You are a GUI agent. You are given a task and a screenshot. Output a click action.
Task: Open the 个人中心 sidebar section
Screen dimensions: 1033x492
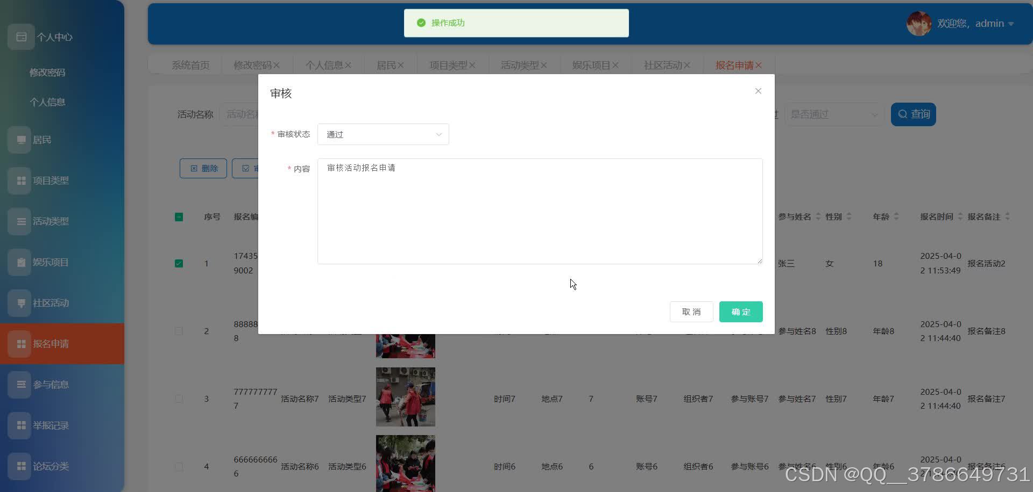coord(54,37)
